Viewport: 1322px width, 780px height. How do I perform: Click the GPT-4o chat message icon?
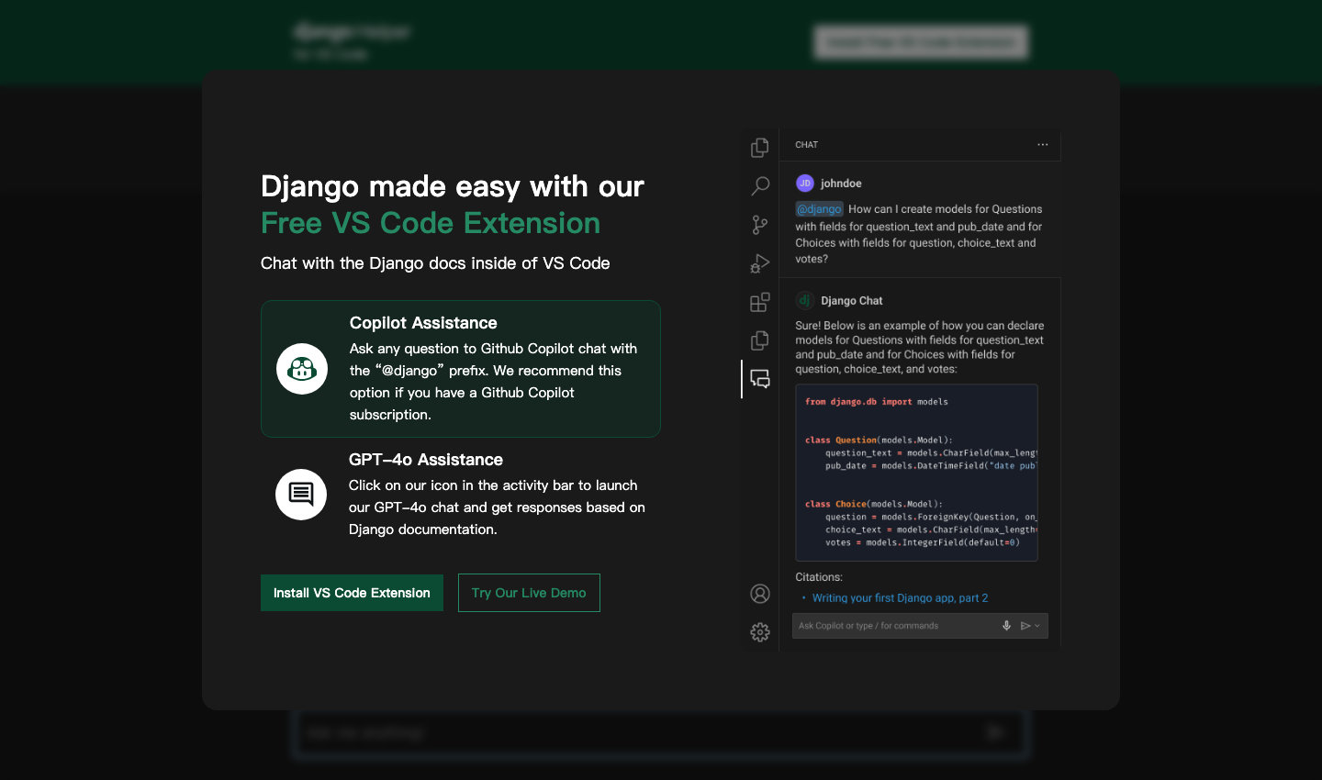click(301, 495)
